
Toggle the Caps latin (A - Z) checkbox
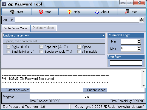41,47
